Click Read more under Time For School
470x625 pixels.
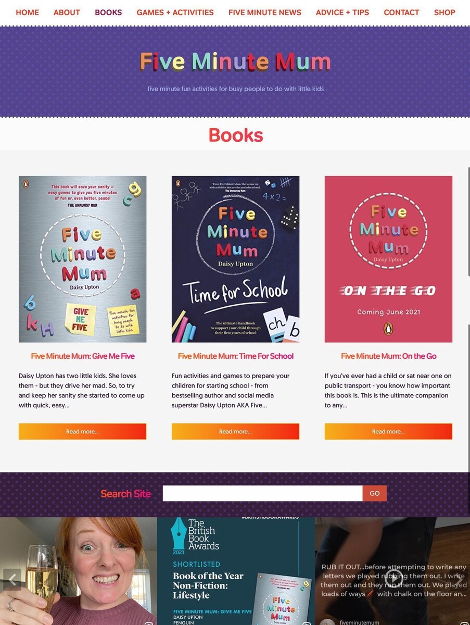[x=235, y=431]
